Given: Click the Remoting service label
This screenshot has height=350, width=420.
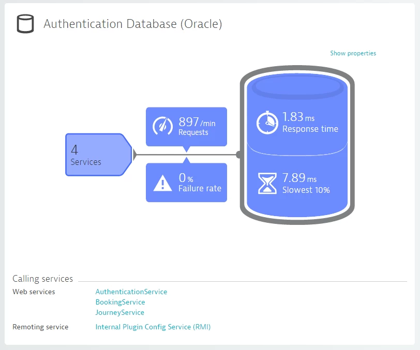Looking at the screenshot, I should point(40,327).
